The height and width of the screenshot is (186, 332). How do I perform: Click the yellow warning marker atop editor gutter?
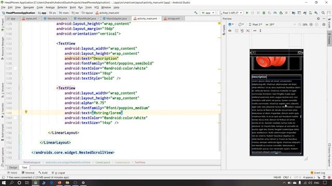pyautogui.click(x=219, y=23)
